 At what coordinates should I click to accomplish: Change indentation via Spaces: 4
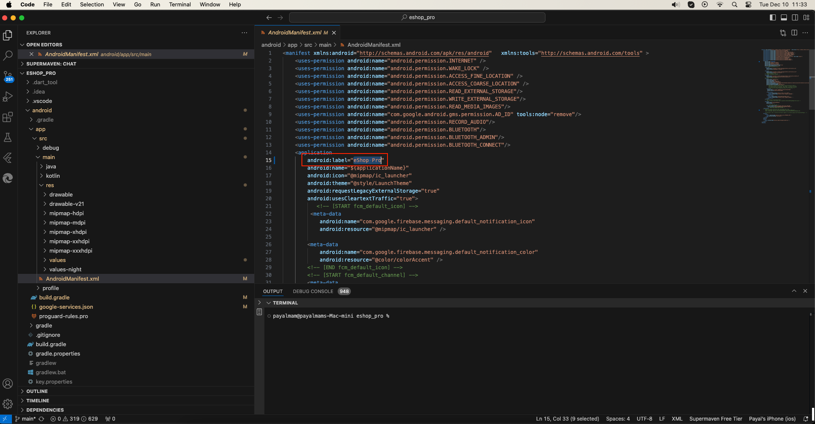tap(618, 419)
